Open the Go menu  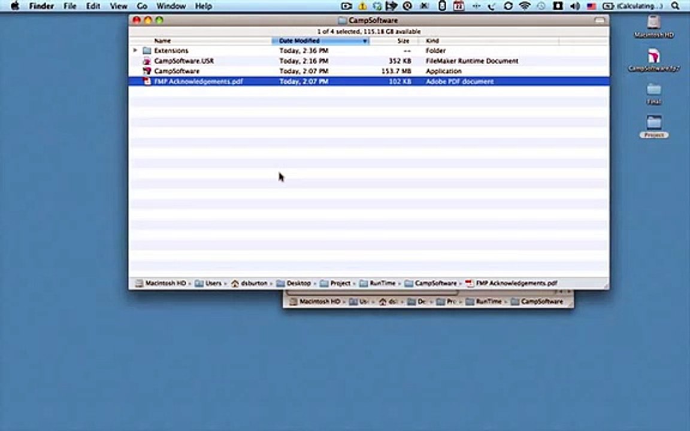pyautogui.click(x=142, y=6)
